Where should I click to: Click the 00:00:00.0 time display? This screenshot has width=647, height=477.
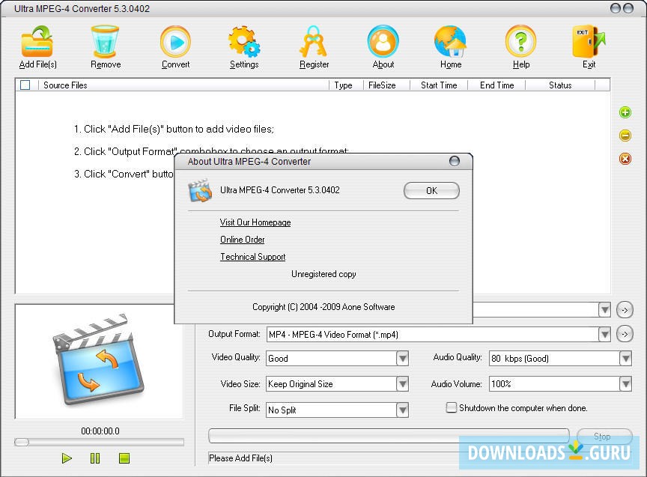(x=100, y=431)
